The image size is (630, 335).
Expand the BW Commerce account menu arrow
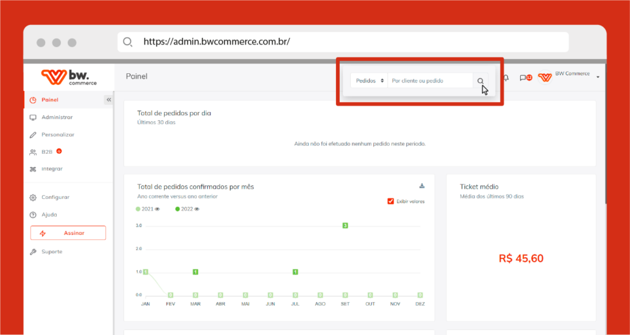coord(598,77)
